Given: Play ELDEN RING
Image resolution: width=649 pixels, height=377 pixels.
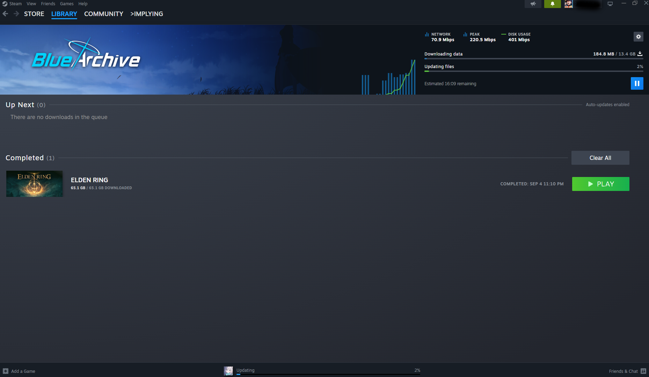Looking at the screenshot, I should [600, 184].
